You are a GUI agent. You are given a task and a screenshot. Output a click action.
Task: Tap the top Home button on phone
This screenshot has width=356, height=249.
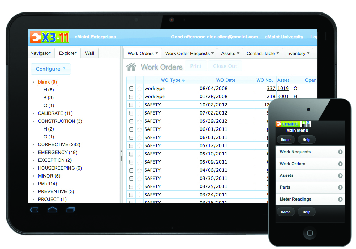pos(286,140)
